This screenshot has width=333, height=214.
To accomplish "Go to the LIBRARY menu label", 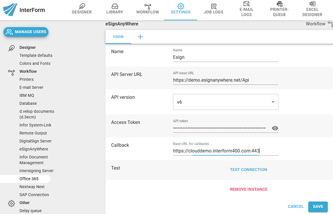I will click(x=115, y=12).
